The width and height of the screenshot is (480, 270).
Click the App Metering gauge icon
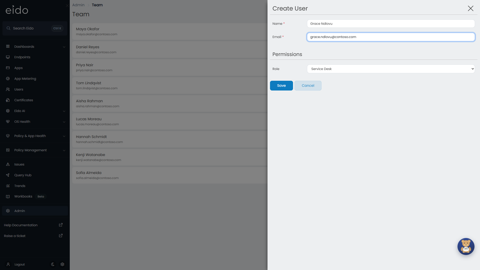pyautogui.click(x=8, y=79)
